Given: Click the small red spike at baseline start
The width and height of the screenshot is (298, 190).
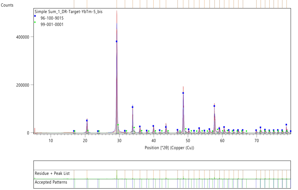Looking at the screenshot, I should pos(35,130).
